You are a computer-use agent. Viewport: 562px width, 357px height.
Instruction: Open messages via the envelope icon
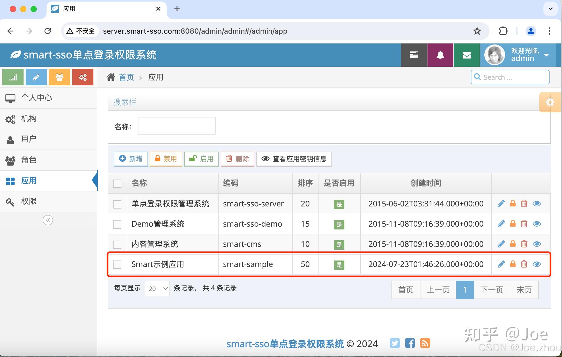466,55
